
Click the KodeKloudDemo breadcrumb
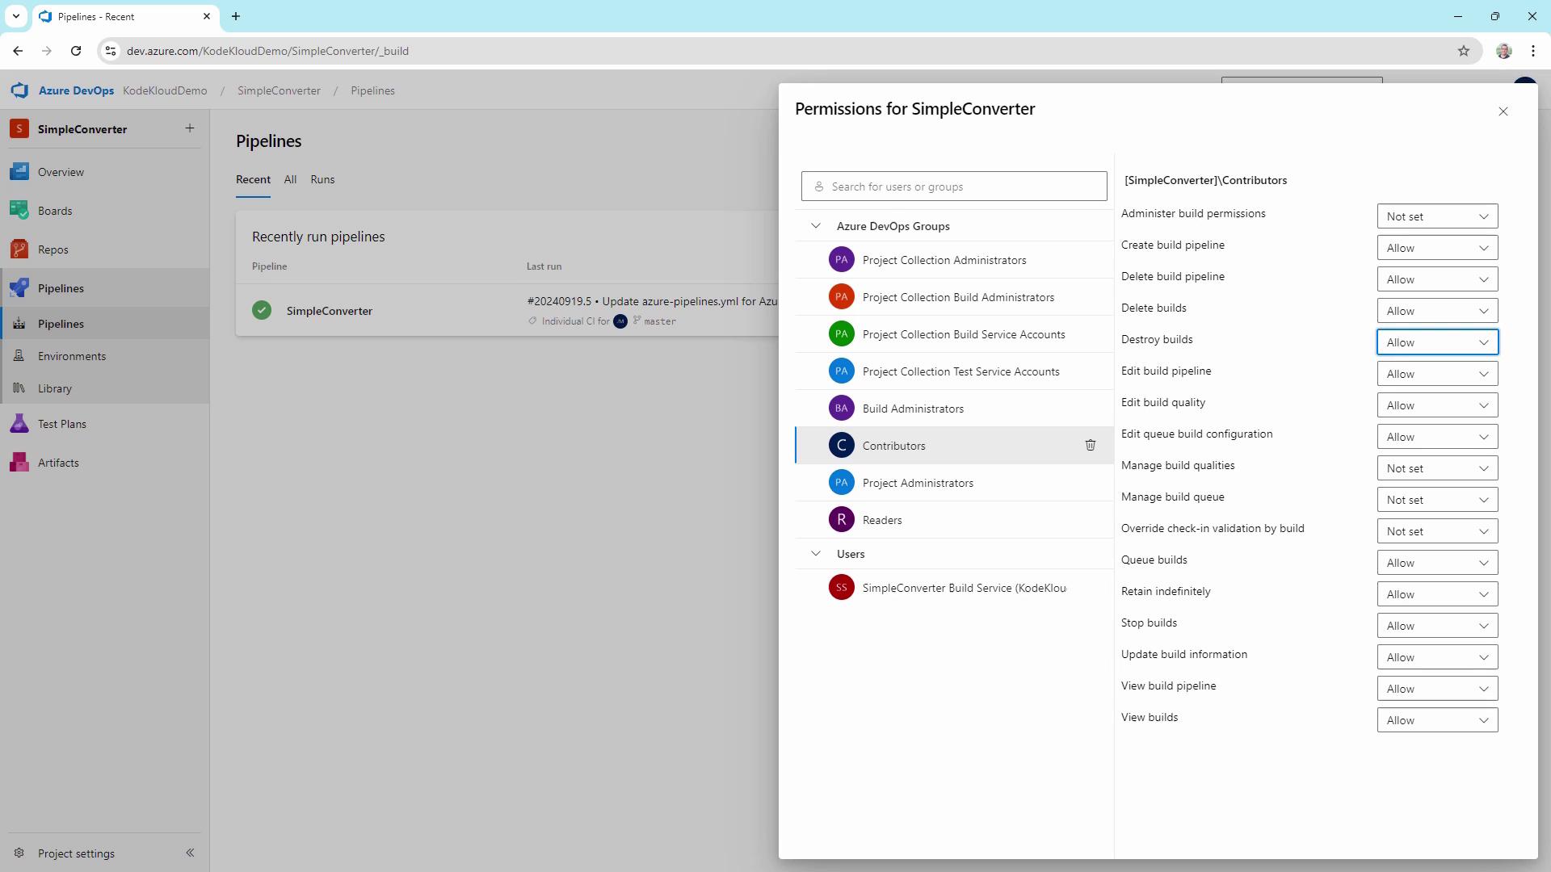pos(165,90)
